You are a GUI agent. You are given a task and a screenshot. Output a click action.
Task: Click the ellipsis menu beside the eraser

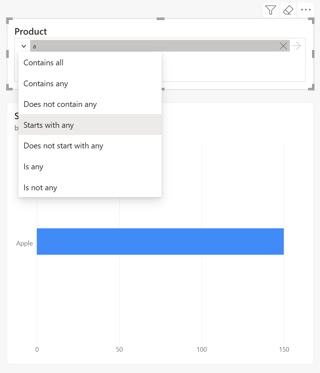pos(306,10)
